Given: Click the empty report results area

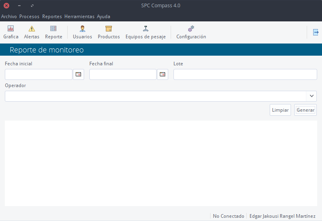Looking at the screenshot, I should click(x=161, y=163).
